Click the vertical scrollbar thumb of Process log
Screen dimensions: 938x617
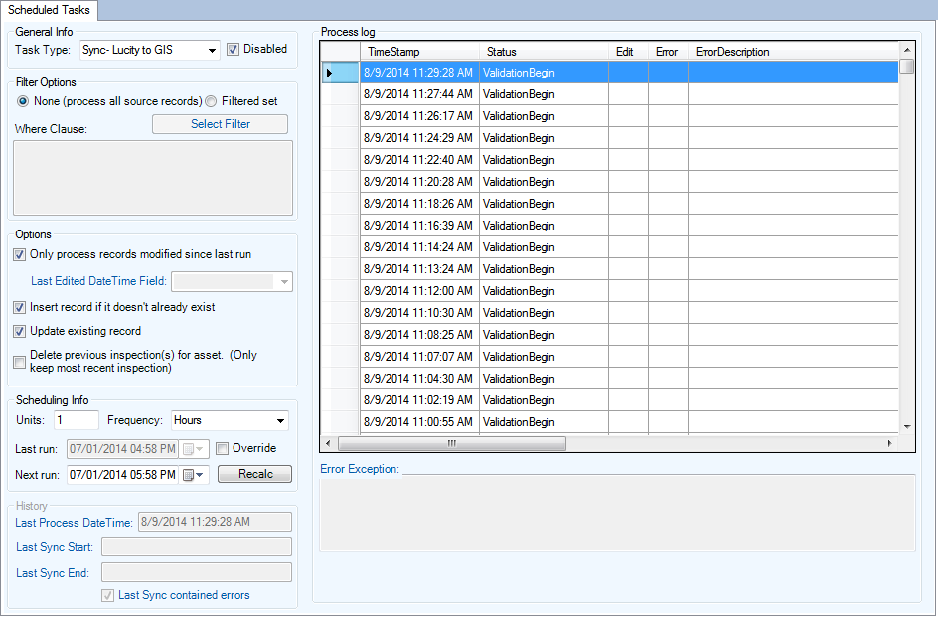click(x=907, y=66)
